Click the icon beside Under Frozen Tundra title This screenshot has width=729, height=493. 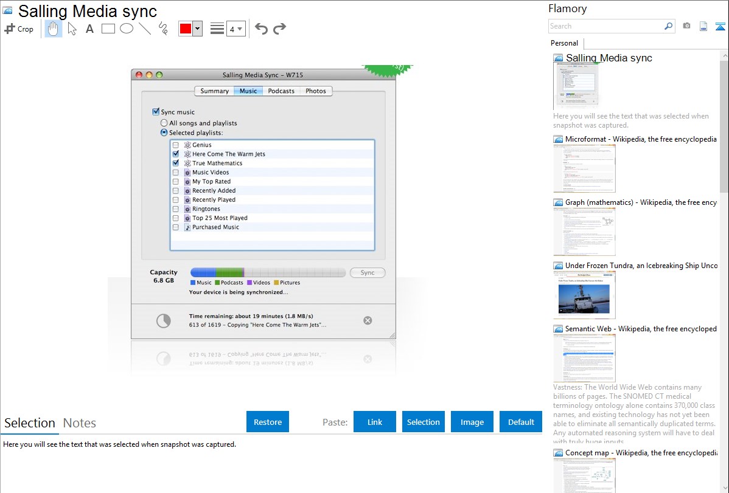[559, 266]
